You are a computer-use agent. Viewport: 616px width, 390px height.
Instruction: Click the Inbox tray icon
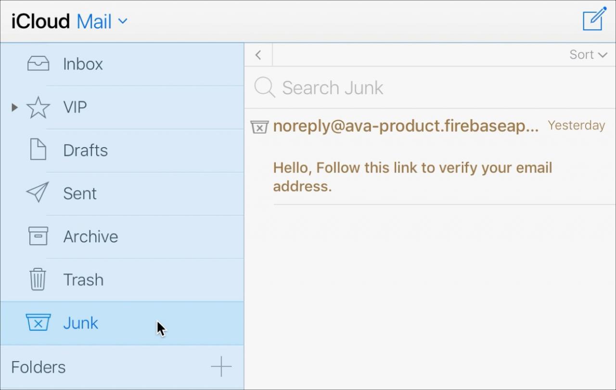[38, 64]
